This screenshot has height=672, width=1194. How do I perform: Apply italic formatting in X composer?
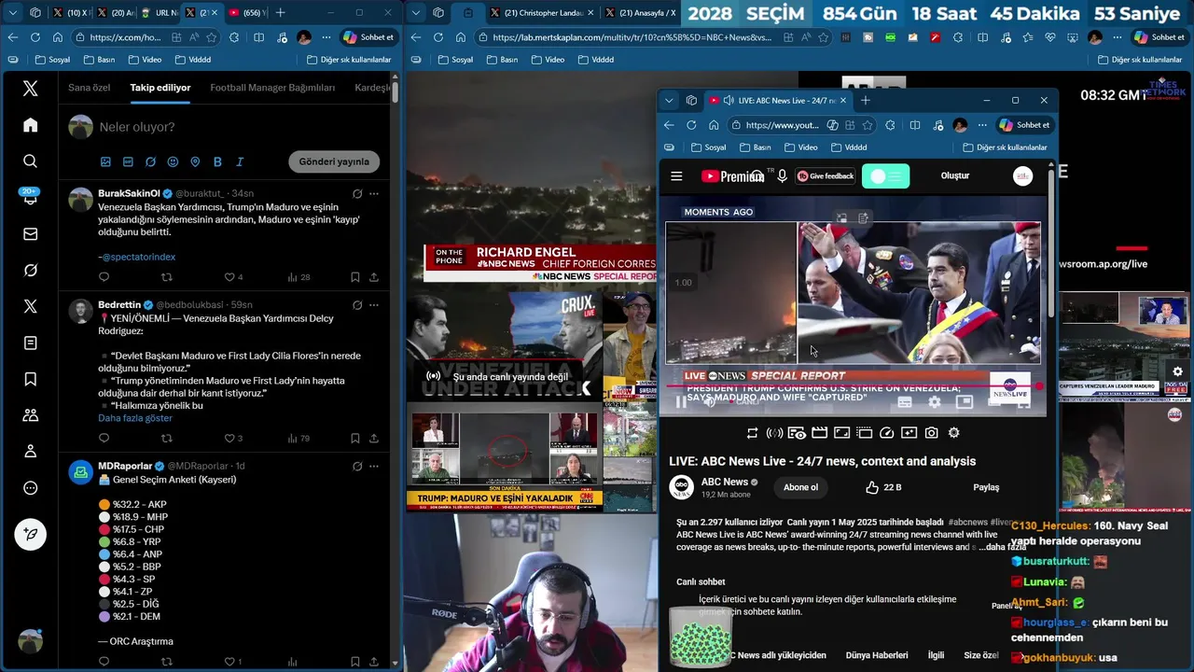(x=240, y=161)
